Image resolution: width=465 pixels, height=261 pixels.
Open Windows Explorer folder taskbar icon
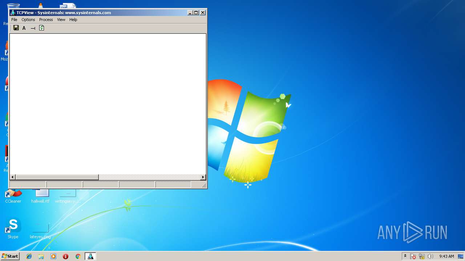click(41, 256)
